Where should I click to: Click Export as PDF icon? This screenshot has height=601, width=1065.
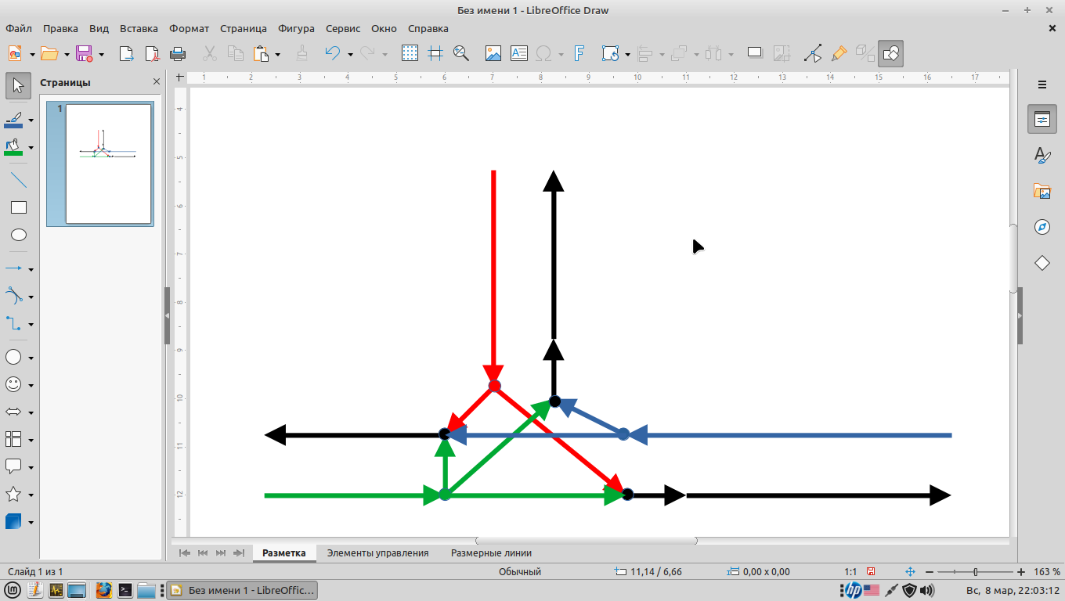tap(152, 53)
